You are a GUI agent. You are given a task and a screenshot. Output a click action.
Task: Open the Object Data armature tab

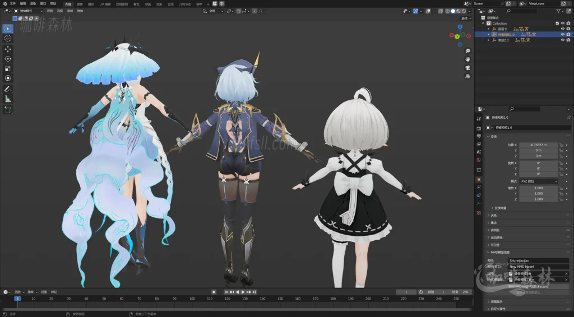click(x=479, y=203)
